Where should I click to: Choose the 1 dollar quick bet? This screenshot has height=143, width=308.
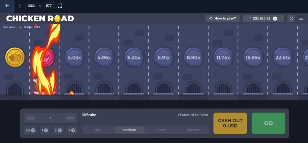tap(45, 130)
